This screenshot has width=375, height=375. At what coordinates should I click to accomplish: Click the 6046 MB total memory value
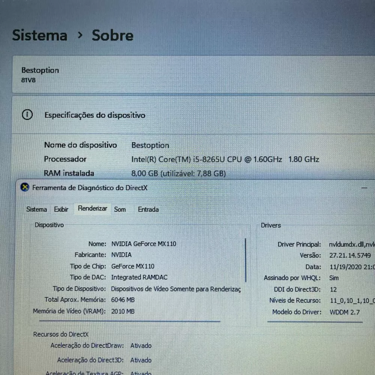123,300
